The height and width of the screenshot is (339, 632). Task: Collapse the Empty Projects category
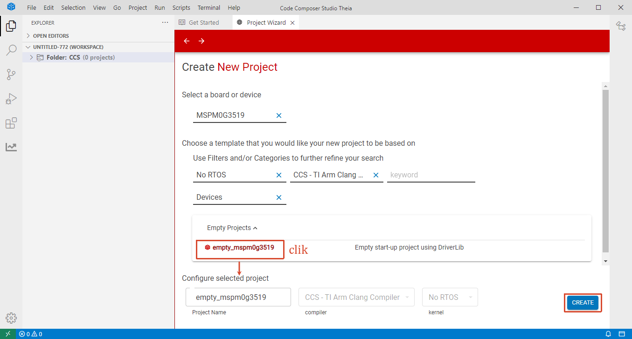pyautogui.click(x=232, y=228)
